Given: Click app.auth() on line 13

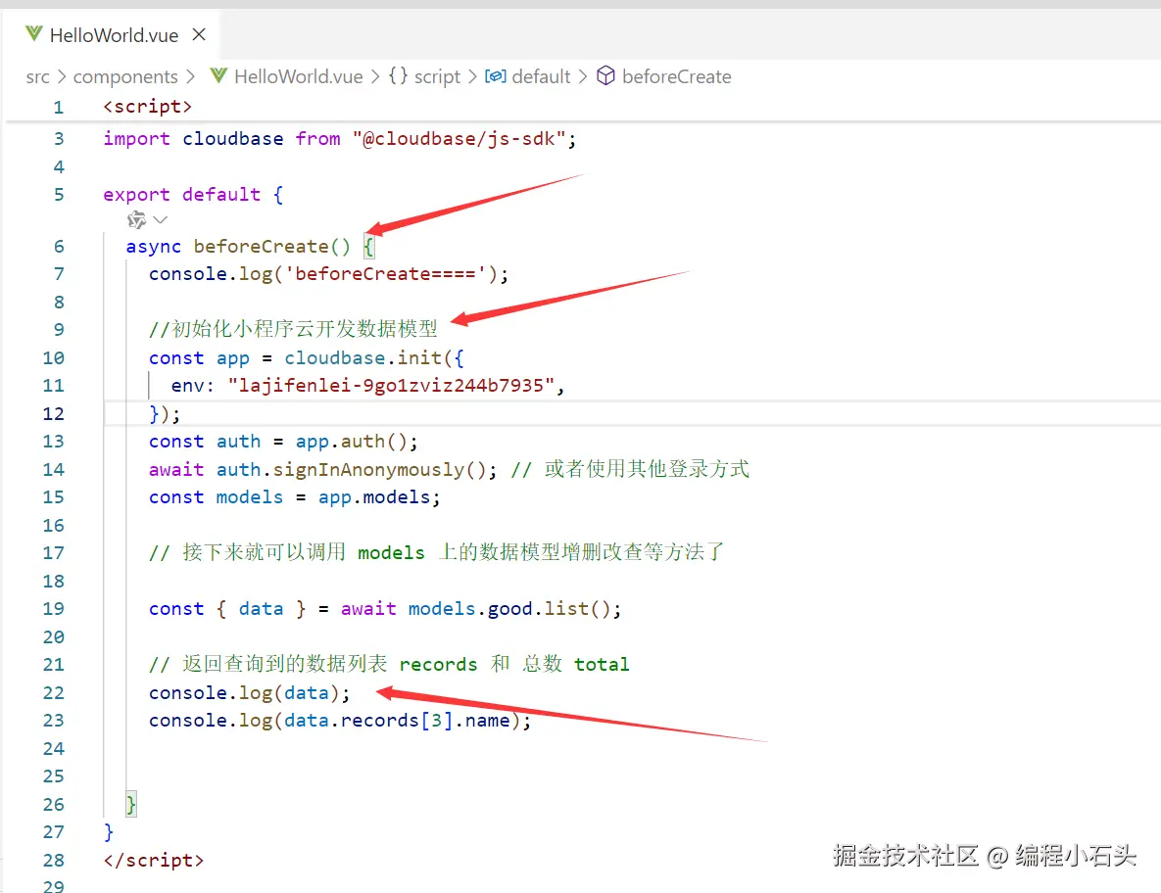Looking at the screenshot, I should tap(351, 442).
